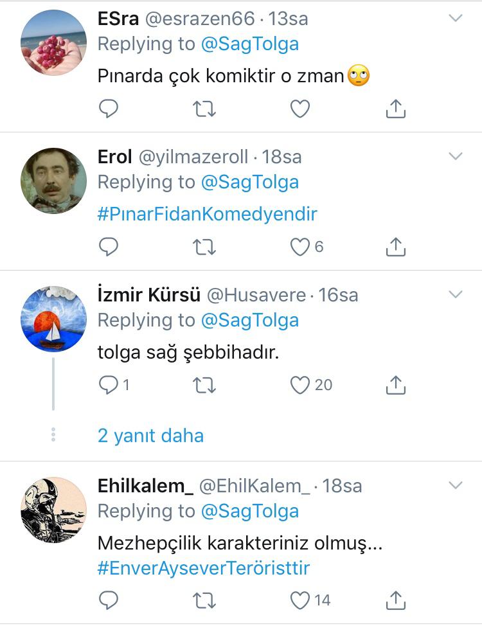
Task: Retweet İzmir Kürsü's tweet
Action: [x=204, y=385]
